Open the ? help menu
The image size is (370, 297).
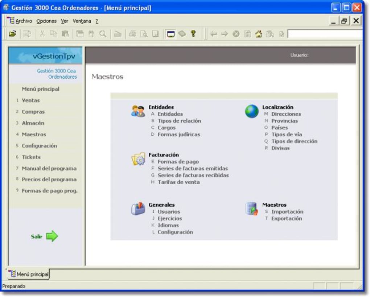tap(97, 21)
